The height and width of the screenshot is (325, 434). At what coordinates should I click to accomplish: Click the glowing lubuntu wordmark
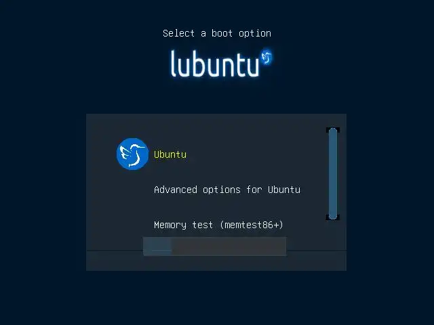(215, 63)
